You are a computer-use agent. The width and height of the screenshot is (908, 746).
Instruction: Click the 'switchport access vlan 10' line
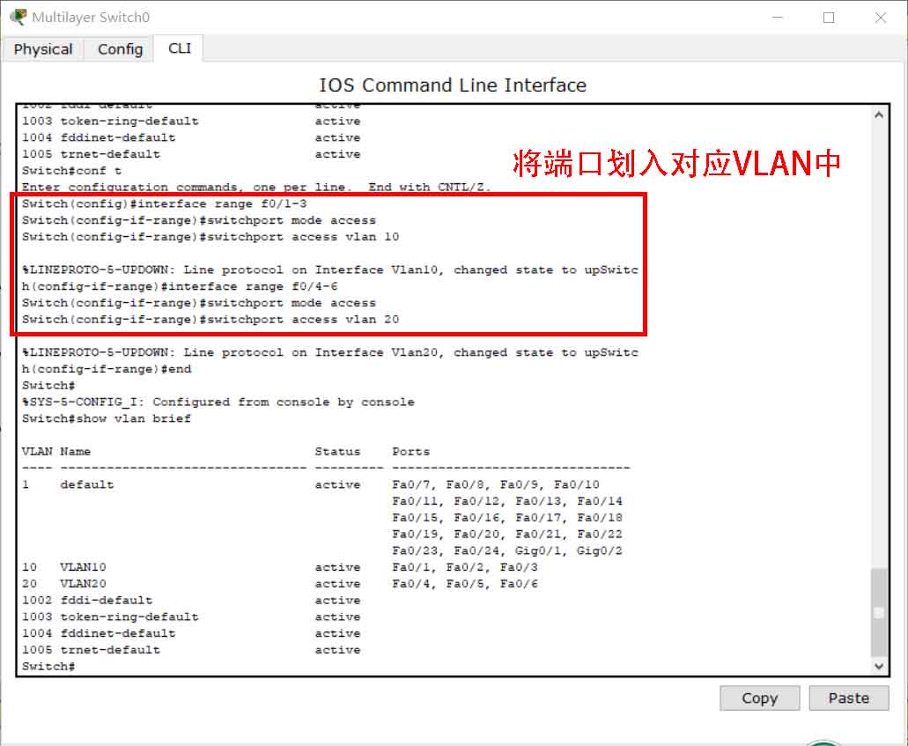tap(210, 237)
